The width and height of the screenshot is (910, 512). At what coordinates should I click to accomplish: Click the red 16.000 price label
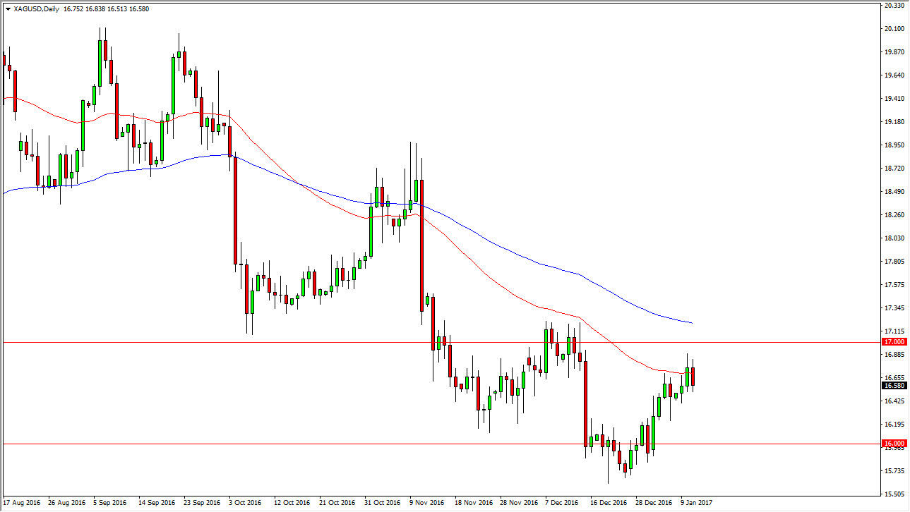[x=893, y=444]
